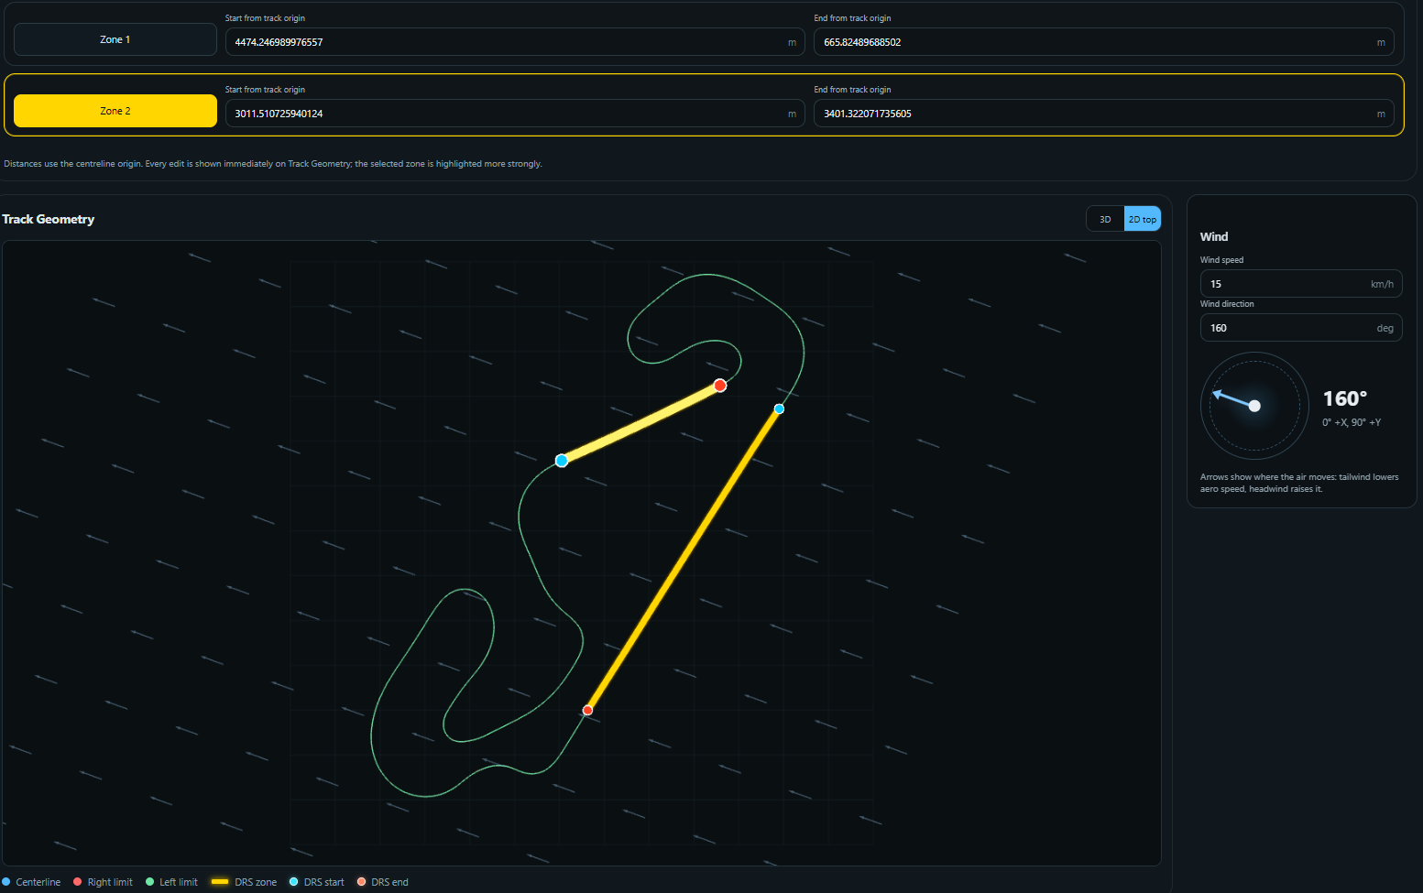Click Zone 1 'Start from track origin' label
Viewport: 1423px width, 893px height.
click(265, 18)
